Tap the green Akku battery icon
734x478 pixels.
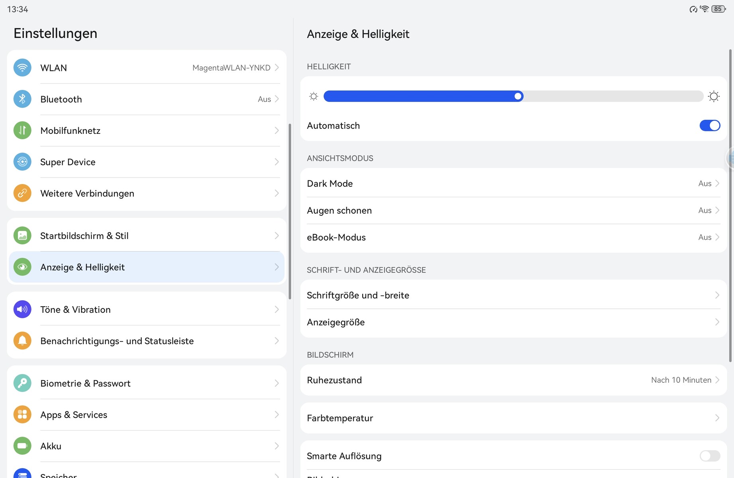point(22,446)
